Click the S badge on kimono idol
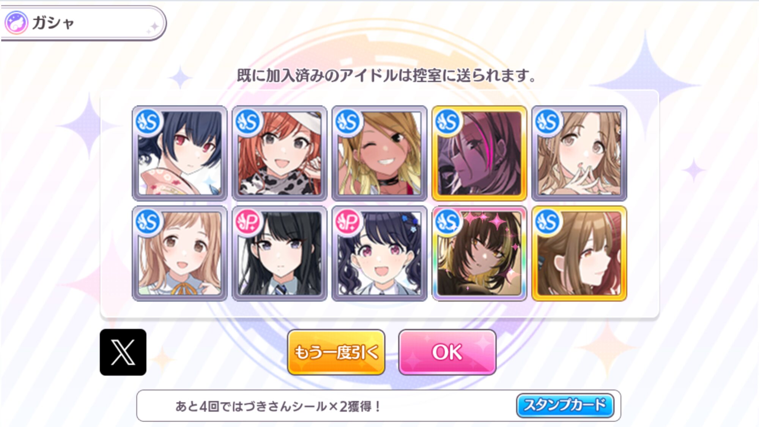The image size is (759, 427). click(x=148, y=122)
